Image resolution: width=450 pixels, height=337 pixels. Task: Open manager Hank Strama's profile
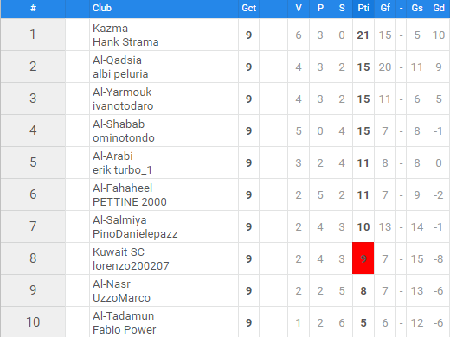(125, 42)
